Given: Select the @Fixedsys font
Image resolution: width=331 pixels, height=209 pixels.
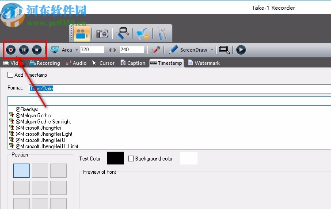Looking at the screenshot, I should pos(27,109).
